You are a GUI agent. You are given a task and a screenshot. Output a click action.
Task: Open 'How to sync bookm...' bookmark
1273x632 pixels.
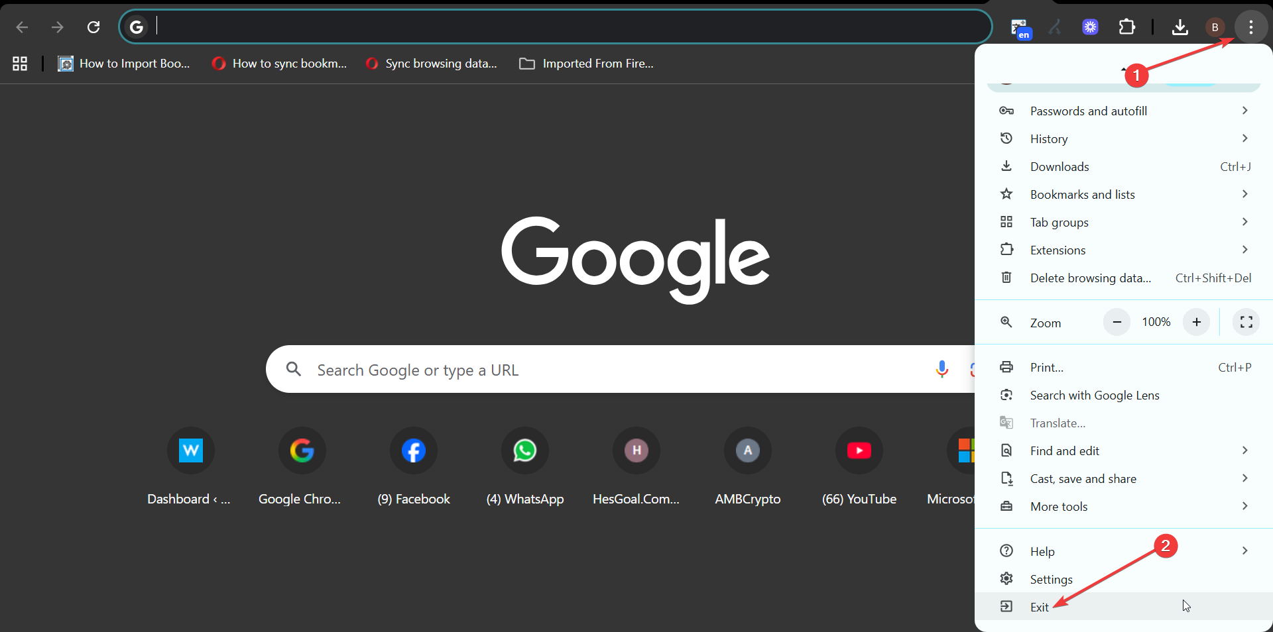[279, 64]
